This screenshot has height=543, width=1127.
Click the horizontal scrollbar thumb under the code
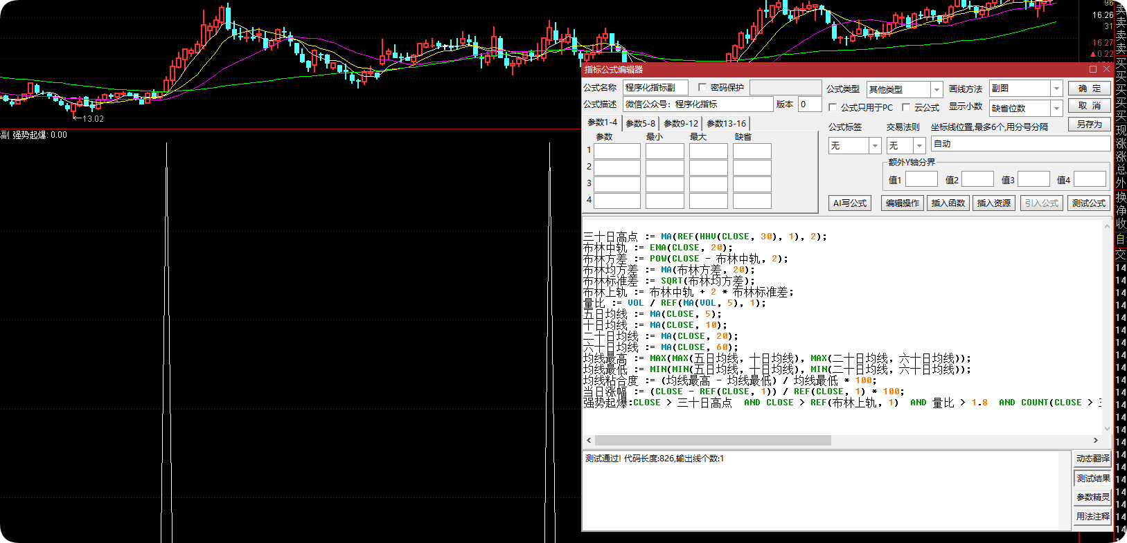pyautogui.click(x=713, y=441)
